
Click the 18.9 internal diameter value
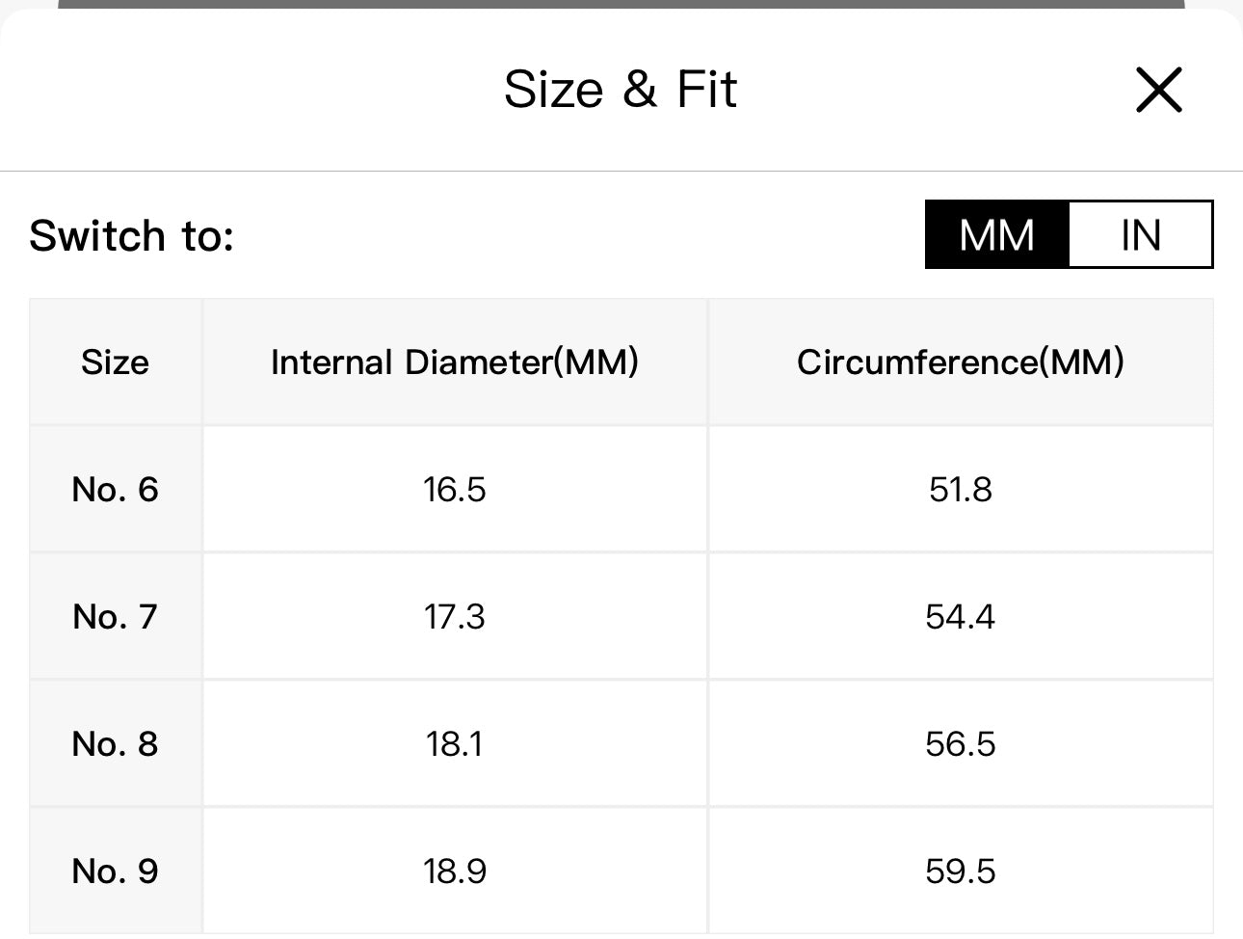[x=455, y=872]
